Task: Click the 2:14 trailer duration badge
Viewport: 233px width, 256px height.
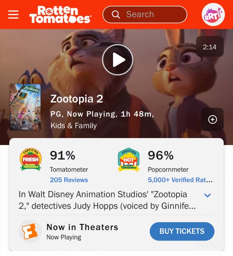Action: [x=210, y=47]
